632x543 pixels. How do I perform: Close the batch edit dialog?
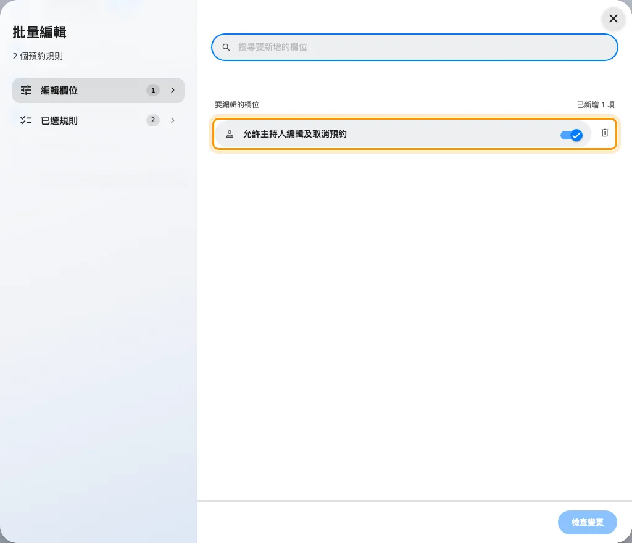coord(613,19)
